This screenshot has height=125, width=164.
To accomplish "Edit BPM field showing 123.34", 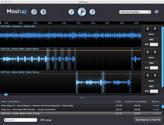I will tap(154, 68).
